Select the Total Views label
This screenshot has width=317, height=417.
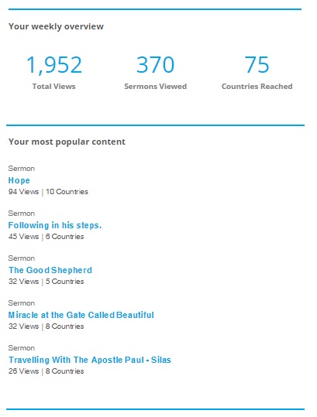53,87
